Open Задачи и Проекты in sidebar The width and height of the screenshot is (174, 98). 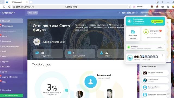click(x=10, y=77)
